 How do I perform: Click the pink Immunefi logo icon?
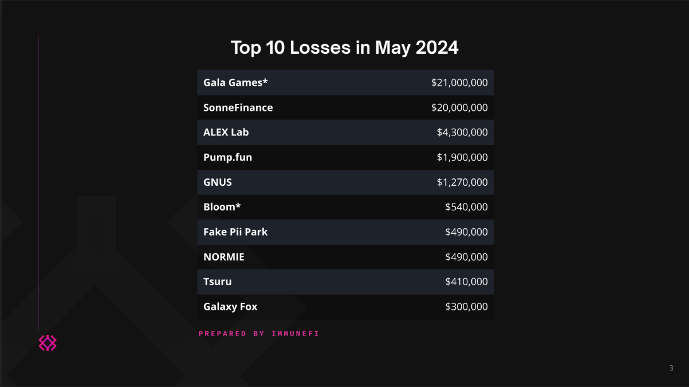tap(48, 343)
